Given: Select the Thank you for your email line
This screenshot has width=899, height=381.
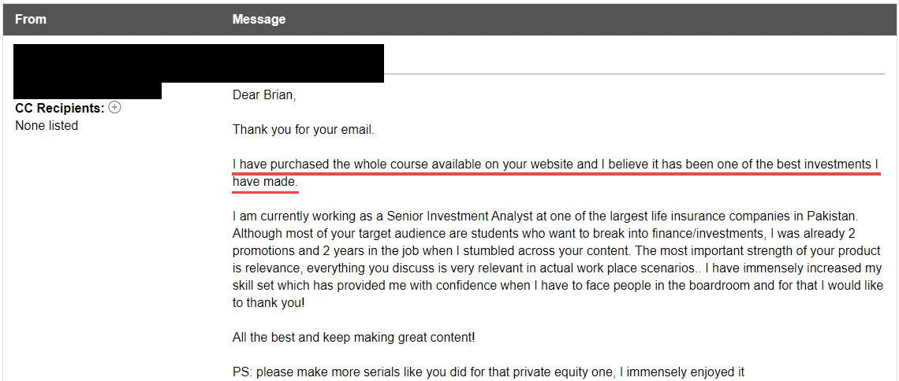Looking at the screenshot, I should 304,130.
